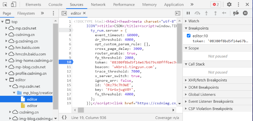Click the step out of function icon
This screenshot has width=253, height=121.
coord(215,13)
